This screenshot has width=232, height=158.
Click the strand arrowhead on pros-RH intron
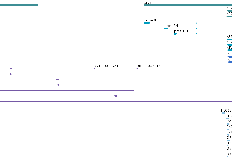pos(197,34)
